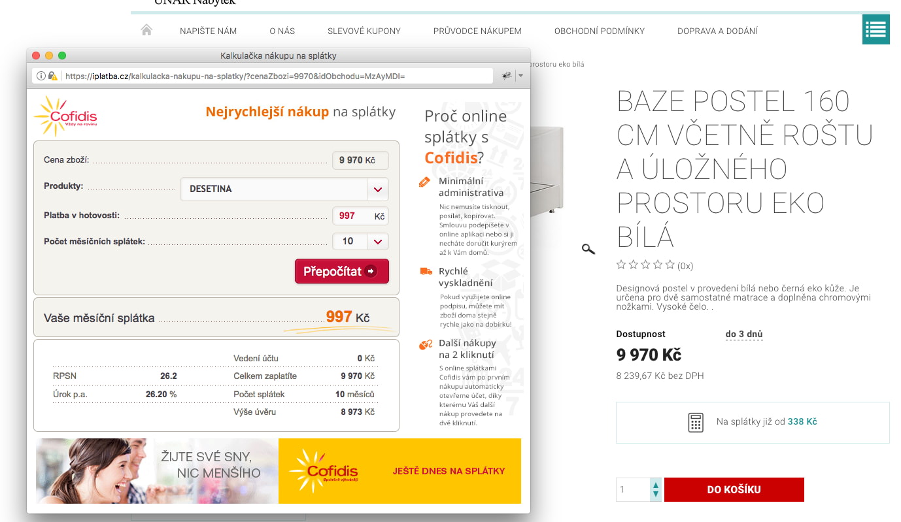Expand the Produkty DESETINA dropdown
This screenshot has width=901, height=522.
(x=378, y=189)
